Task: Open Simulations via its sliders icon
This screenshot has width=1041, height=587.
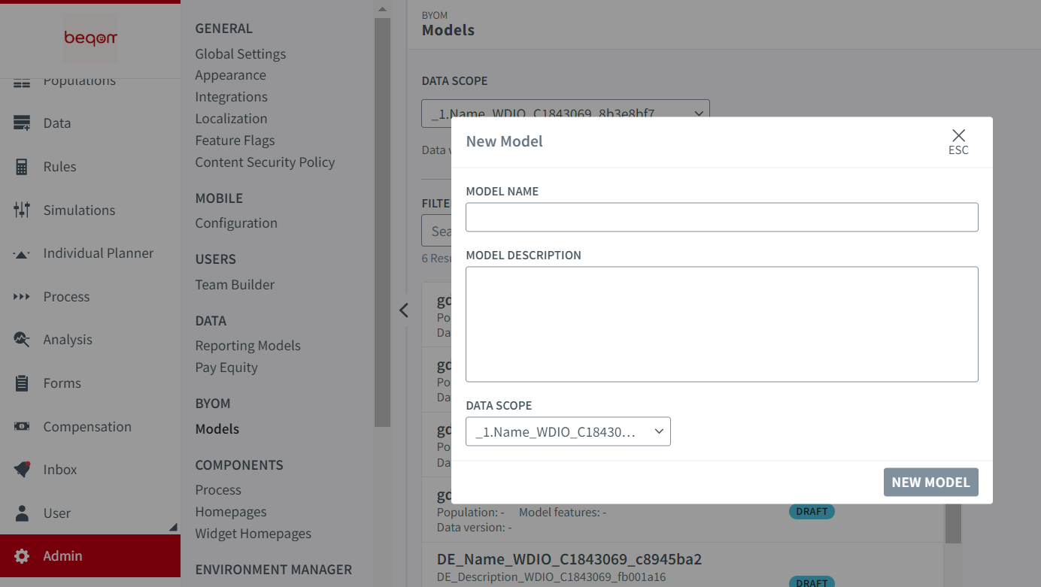Action: point(22,210)
